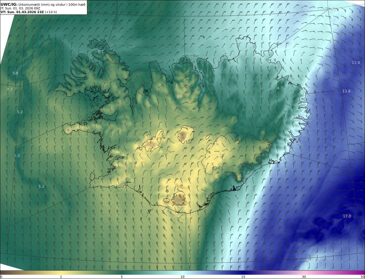
Task: Click the 6.7 value label over the Westfjords
Action: [101, 52]
